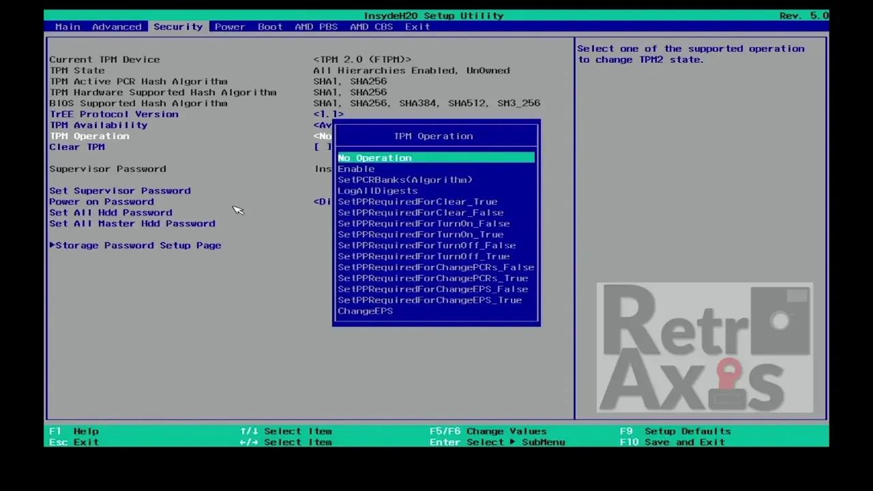Click Set All Hdd Password
Viewport: 873px width, 491px height.
(110, 213)
